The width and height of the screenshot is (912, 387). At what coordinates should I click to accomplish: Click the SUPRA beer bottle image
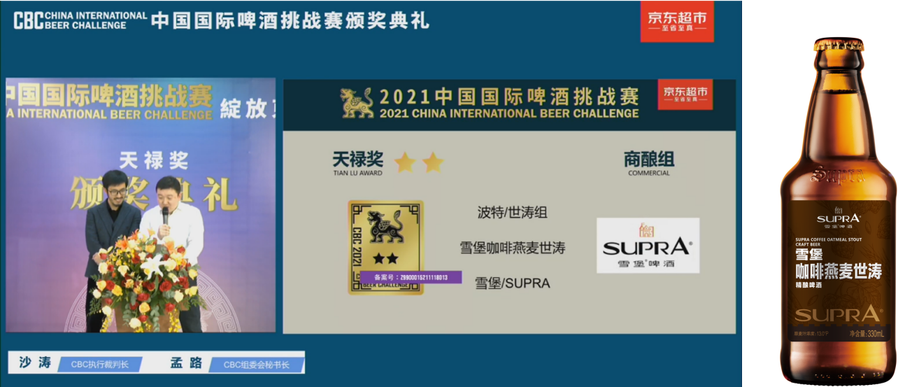(838, 210)
